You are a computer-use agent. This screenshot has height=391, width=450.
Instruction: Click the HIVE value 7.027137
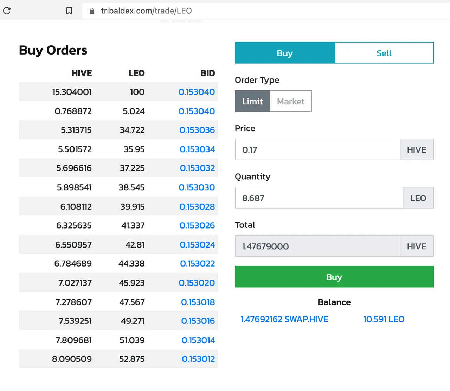click(x=75, y=283)
